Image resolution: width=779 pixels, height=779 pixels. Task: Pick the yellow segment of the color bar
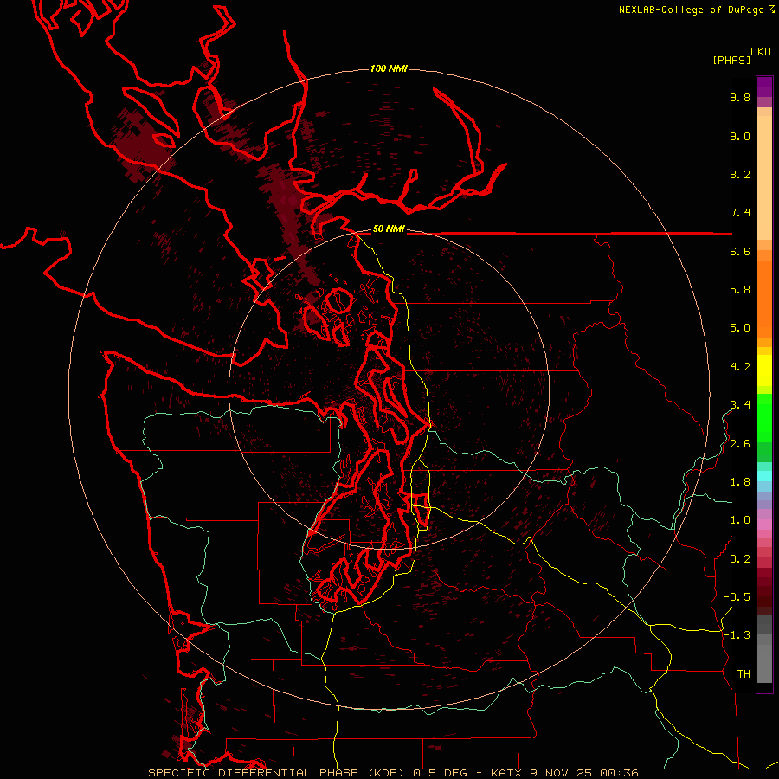(x=764, y=370)
